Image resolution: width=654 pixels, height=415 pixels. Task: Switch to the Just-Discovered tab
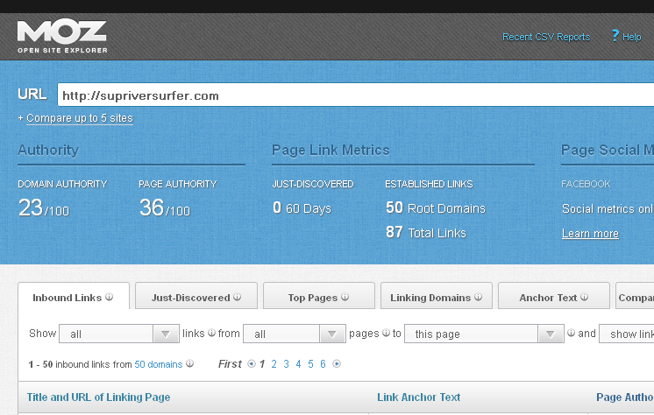pyautogui.click(x=196, y=296)
